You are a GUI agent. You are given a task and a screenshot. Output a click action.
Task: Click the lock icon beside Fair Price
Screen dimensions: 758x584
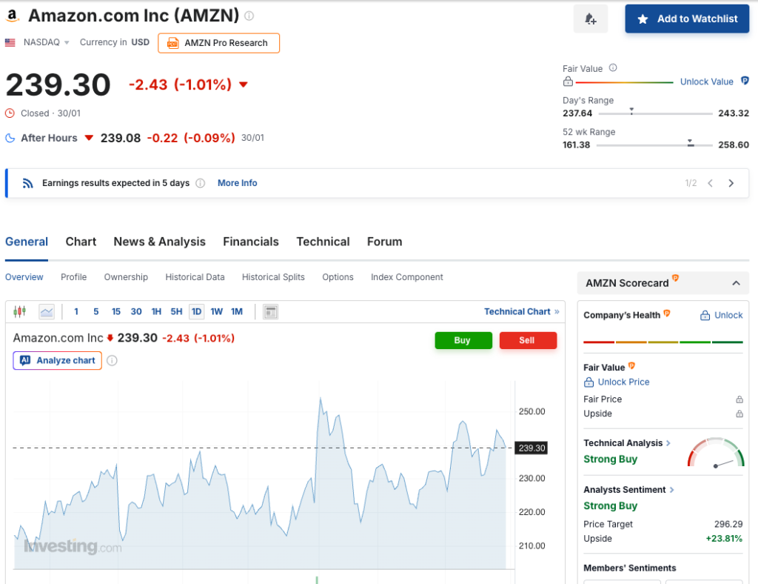[739, 399]
